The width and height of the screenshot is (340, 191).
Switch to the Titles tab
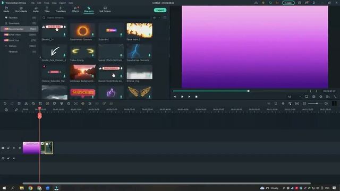47,10
